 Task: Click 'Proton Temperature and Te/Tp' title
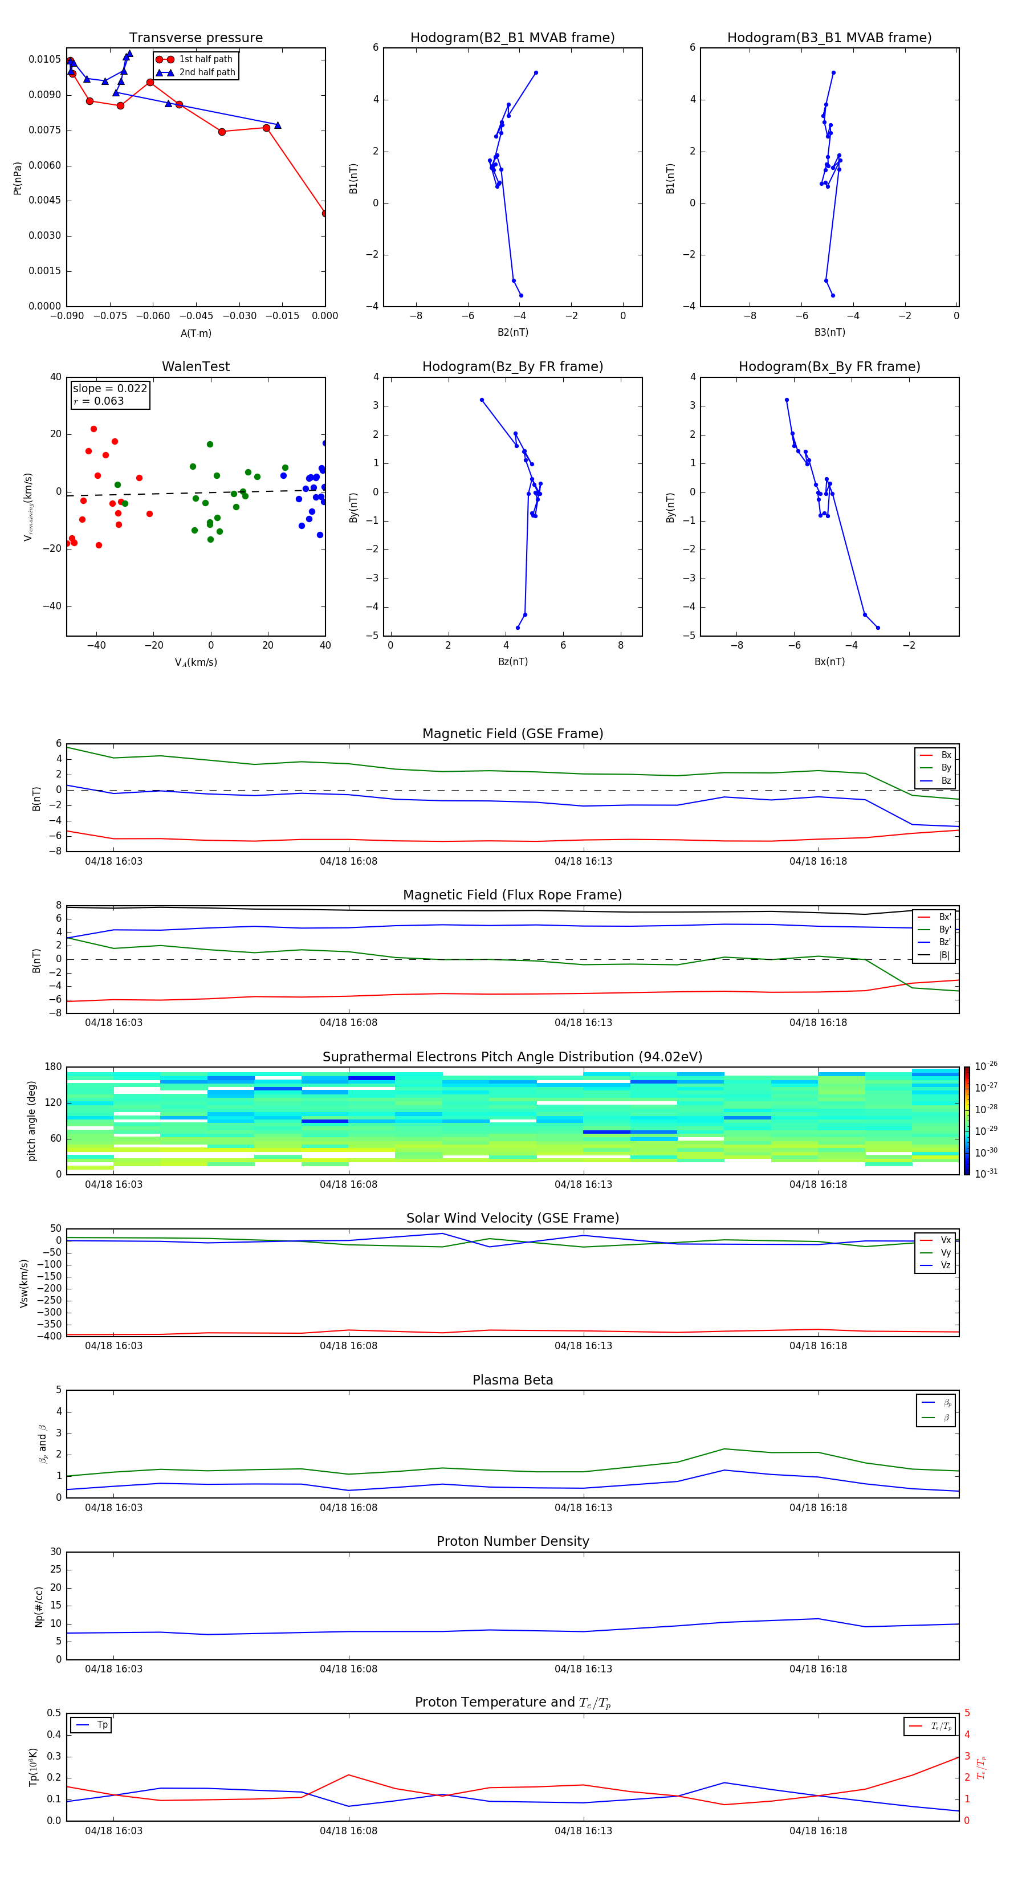512,1702
